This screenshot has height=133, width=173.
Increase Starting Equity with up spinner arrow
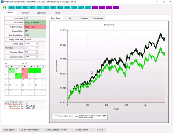37,42
